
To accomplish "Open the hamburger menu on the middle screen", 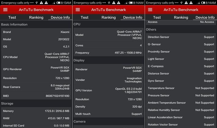I will point(78,9).
